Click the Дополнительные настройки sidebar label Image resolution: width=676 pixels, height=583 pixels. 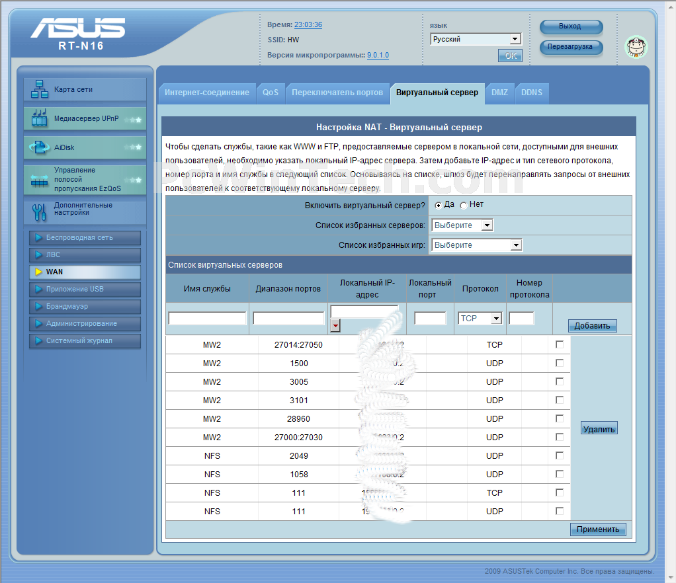pos(83,209)
